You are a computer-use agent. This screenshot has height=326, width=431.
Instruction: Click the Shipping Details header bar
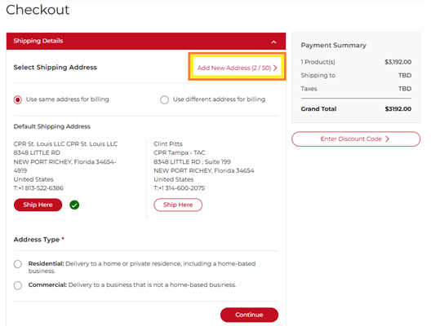tap(146, 42)
